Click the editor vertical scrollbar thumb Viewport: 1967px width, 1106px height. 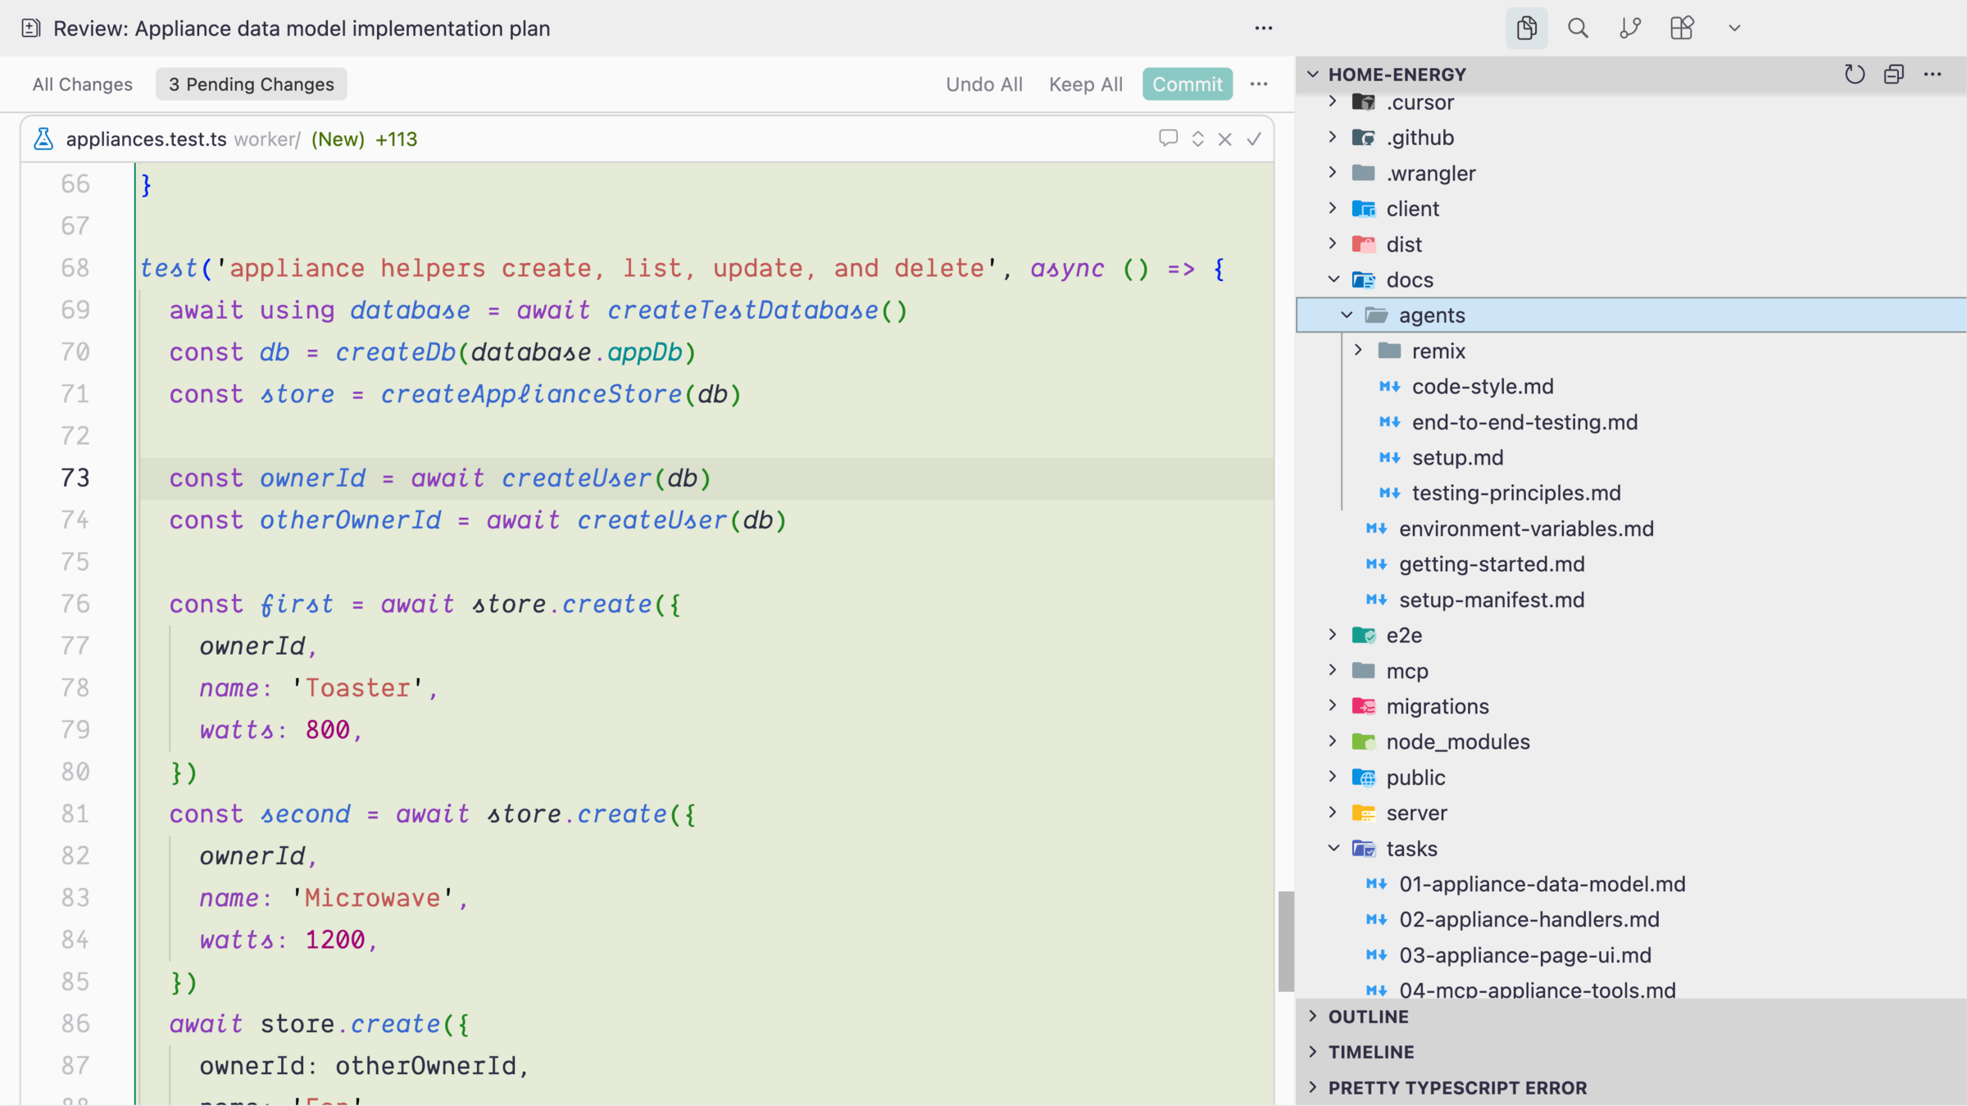coord(1286,941)
